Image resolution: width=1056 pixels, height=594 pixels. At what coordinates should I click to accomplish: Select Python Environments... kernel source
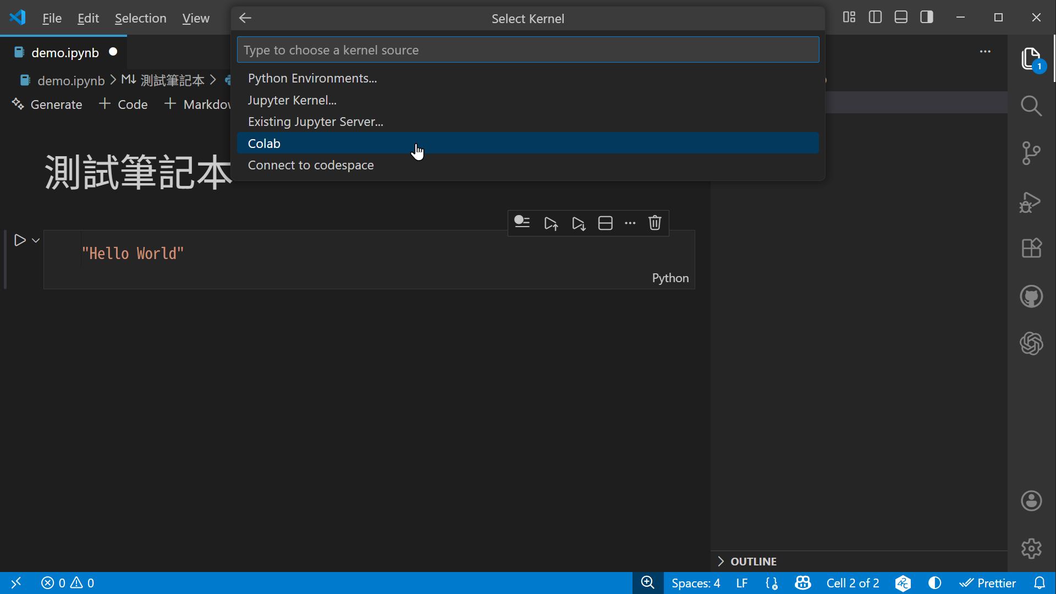pos(528,78)
